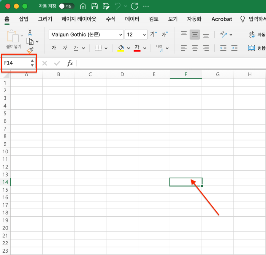Open the 자동화 tab
Image resolution: width=266 pixels, height=255 pixels.
[194, 19]
